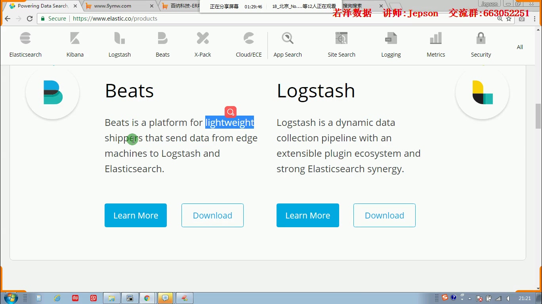Click the network signal tray icon
The width and height of the screenshot is (542, 304).
(498, 298)
